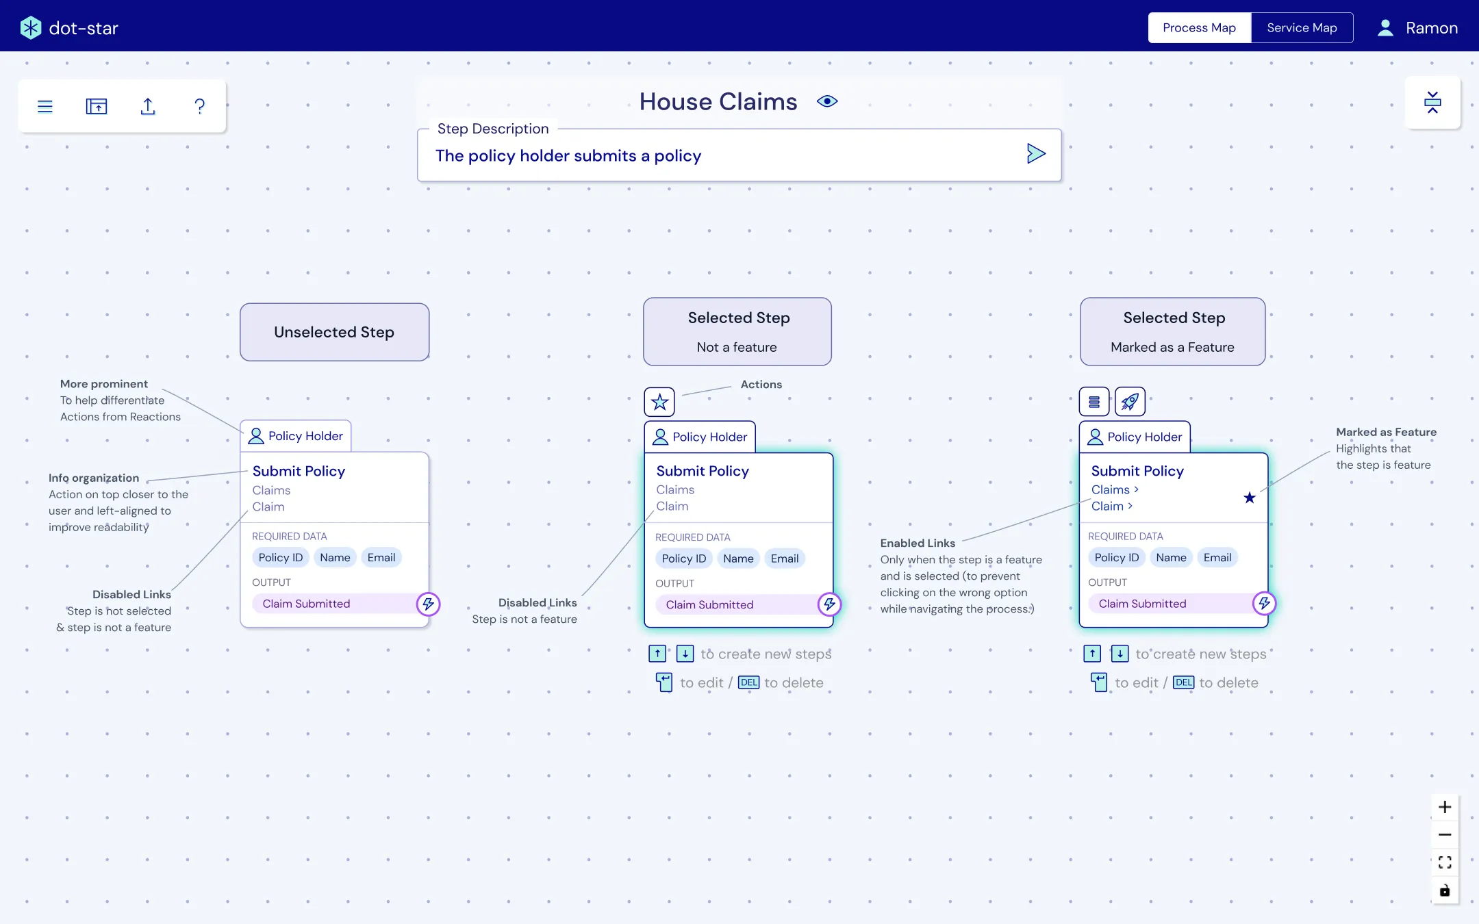
Task: Select the Process Map tab
Action: pyautogui.click(x=1199, y=28)
